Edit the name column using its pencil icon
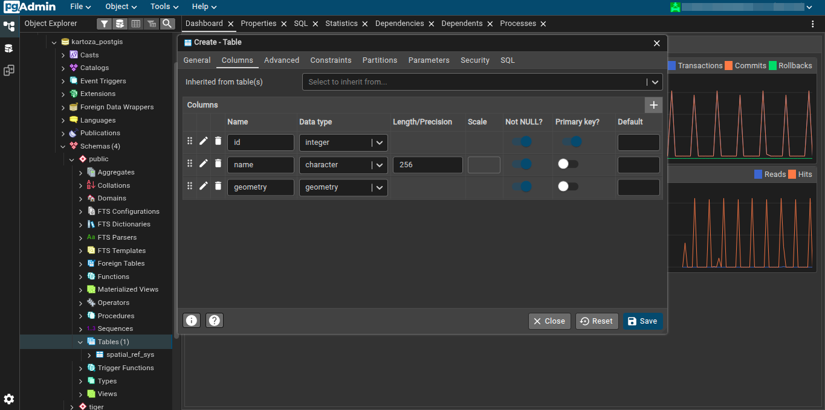 point(203,163)
